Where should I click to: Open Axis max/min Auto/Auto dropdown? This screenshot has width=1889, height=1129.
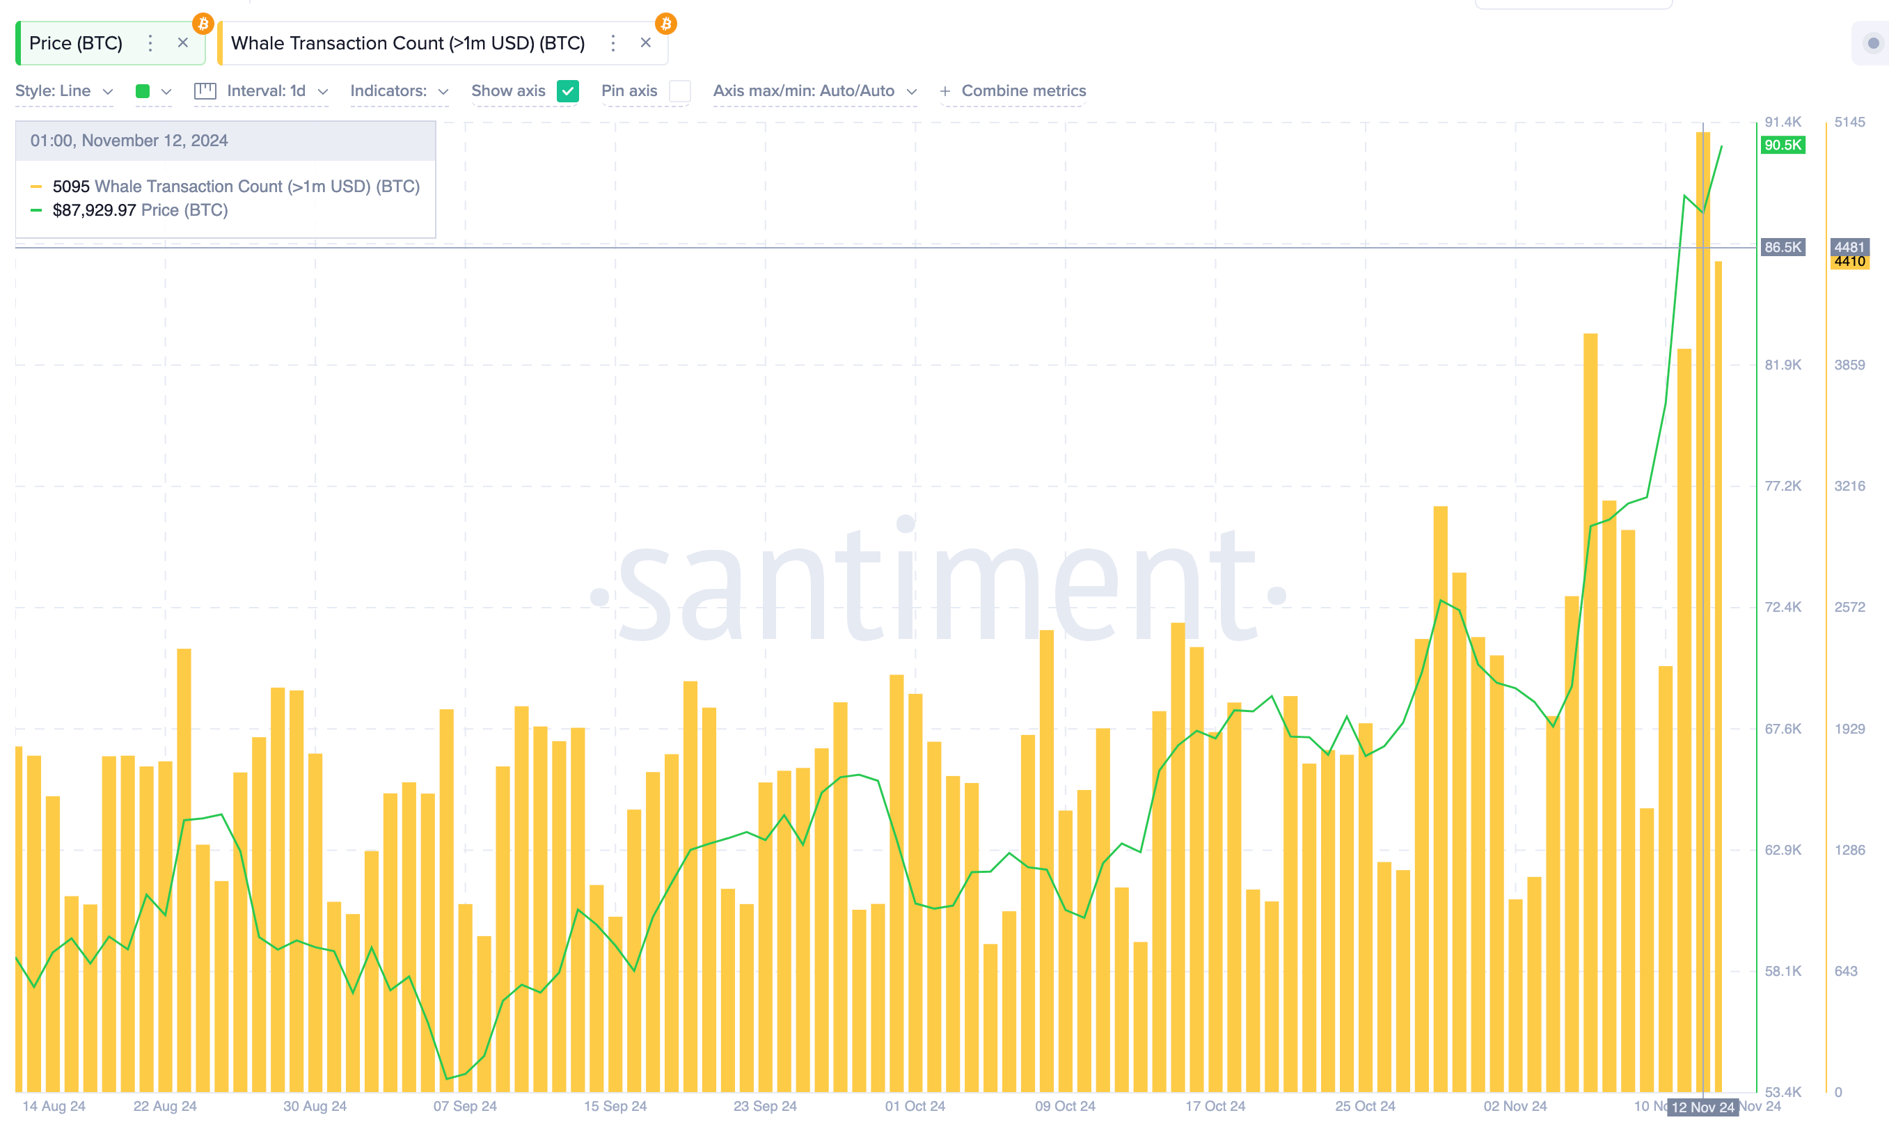[815, 91]
